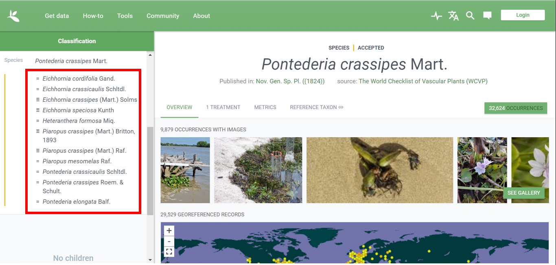
Task: Open the World Checklist of Vascular Plants link
Action: point(423,81)
